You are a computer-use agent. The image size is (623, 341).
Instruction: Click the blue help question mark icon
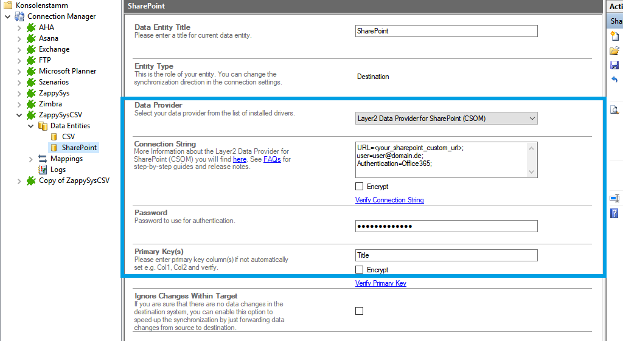click(614, 213)
